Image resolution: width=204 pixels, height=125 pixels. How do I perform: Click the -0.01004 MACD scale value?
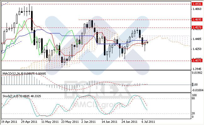pos(197,90)
